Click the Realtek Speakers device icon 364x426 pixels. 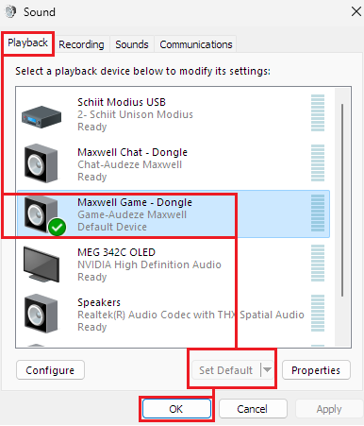pyautogui.click(x=41, y=314)
